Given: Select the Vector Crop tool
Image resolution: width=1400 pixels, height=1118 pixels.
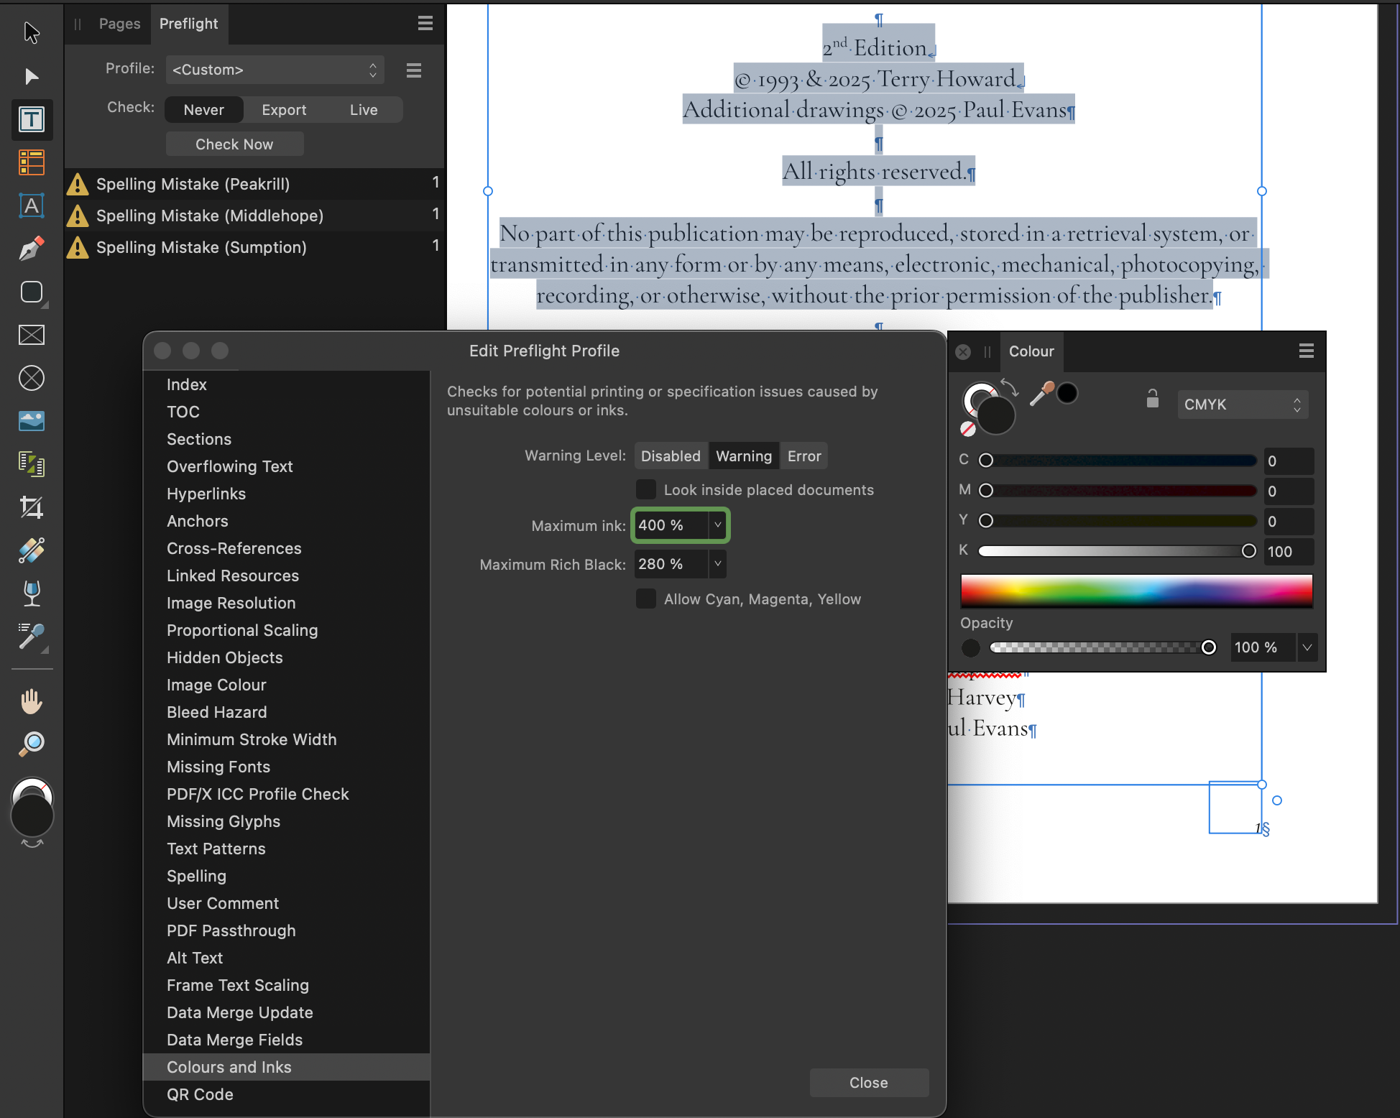Looking at the screenshot, I should pyautogui.click(x=32, y=507).
